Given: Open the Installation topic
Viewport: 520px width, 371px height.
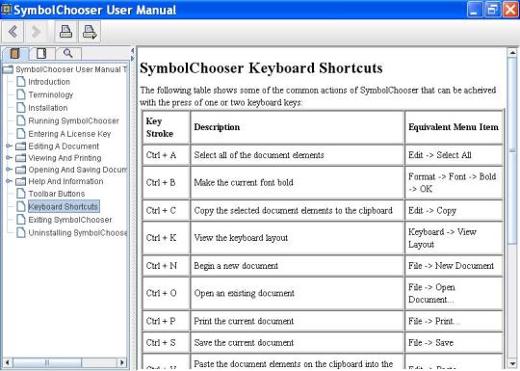Looking at the screenshot, I should point(48,108).
